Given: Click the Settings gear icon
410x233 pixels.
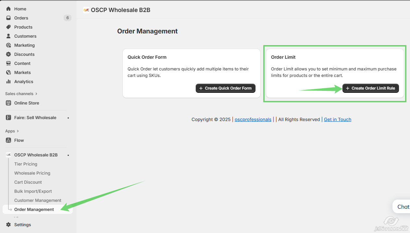Looking at the screenshot, I should (x=8, y=225).
